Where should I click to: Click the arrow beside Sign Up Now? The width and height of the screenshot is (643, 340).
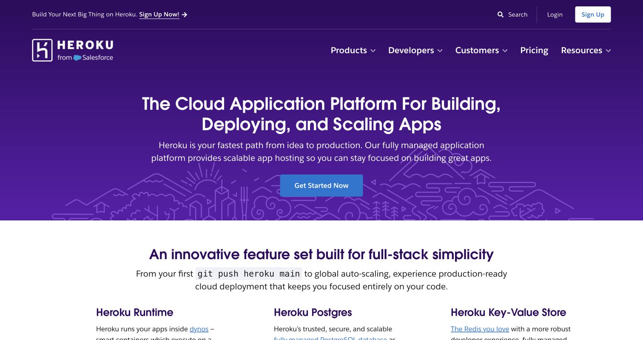[185, 14]
